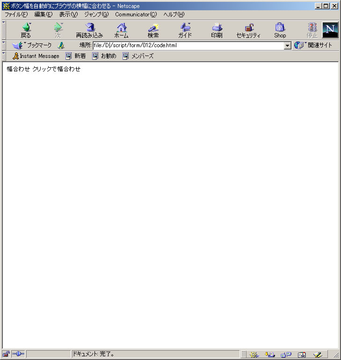
Task: Click the 場所: location label
Action: coord(85,45)
